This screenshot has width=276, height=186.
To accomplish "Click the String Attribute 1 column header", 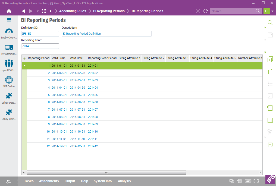I will pos(130,58).
